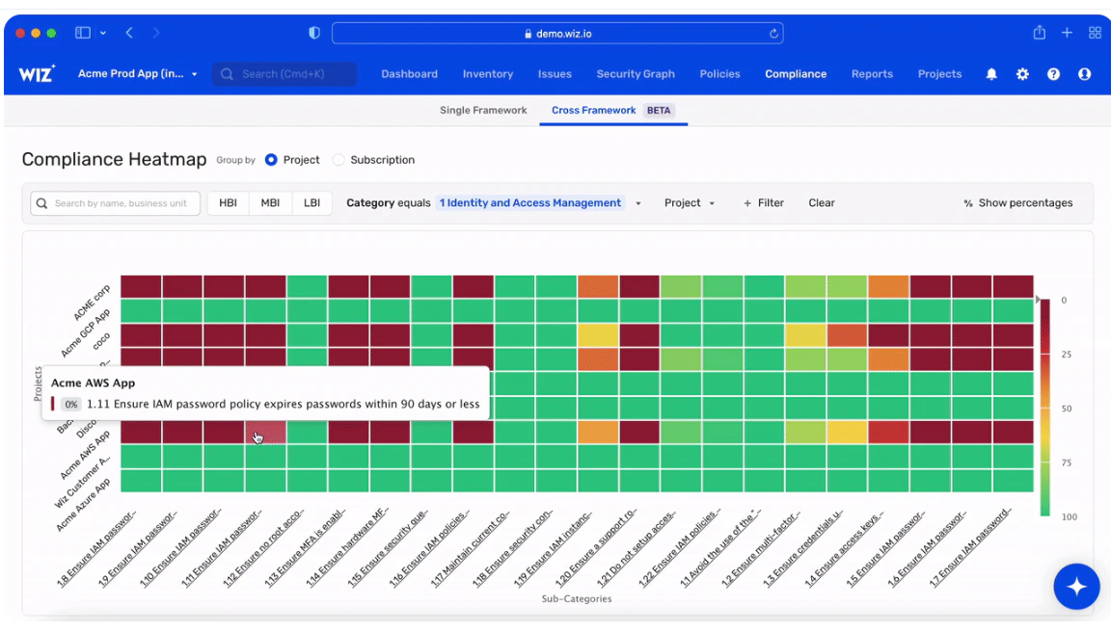The height and width of the screenshot is (632, 1111).
Task: Click the browser share icon
Action: 1040,33
